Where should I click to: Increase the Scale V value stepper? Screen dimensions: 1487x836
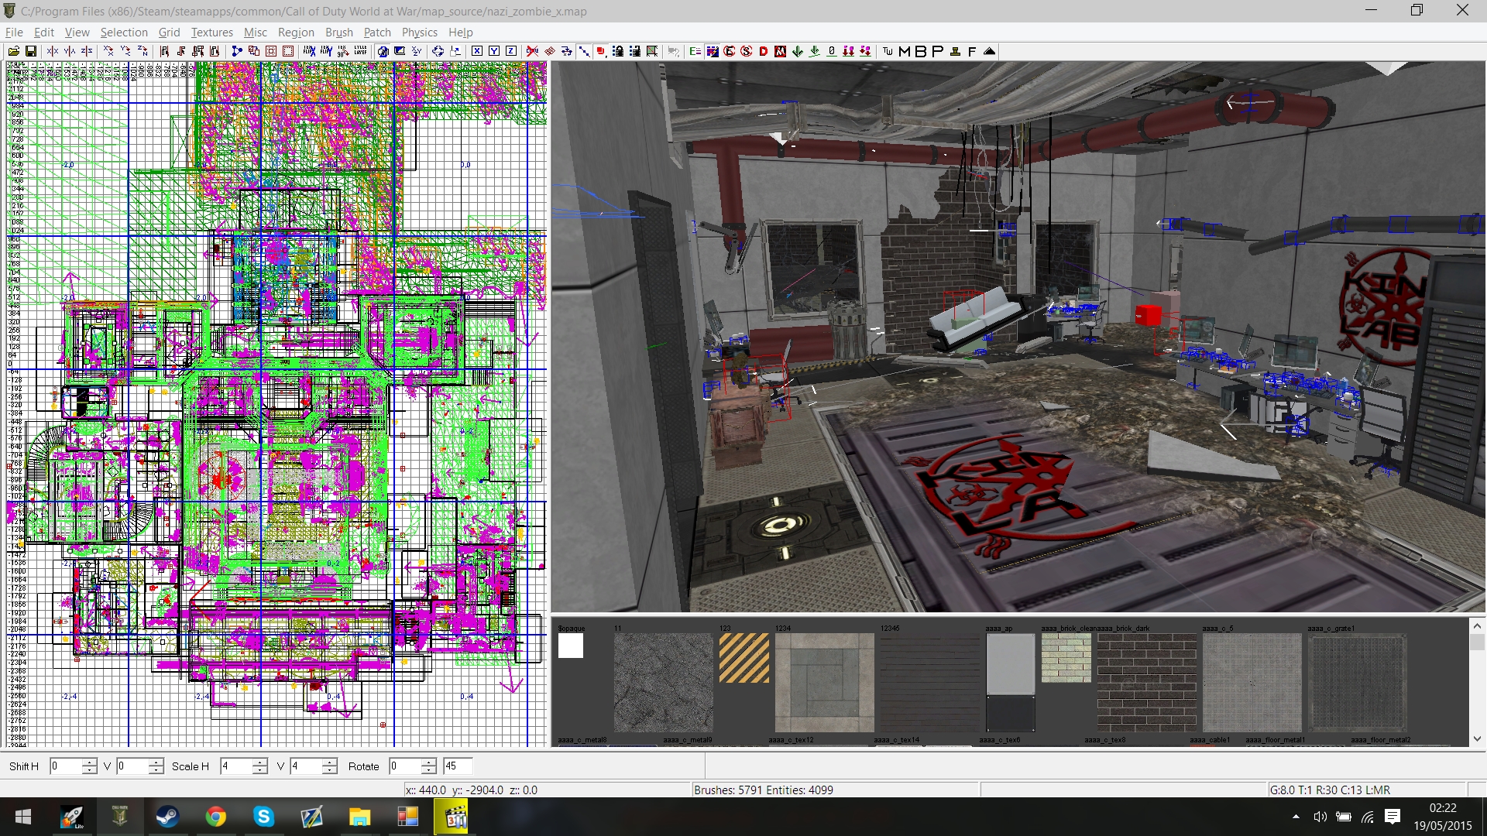[x=329, y=762]
